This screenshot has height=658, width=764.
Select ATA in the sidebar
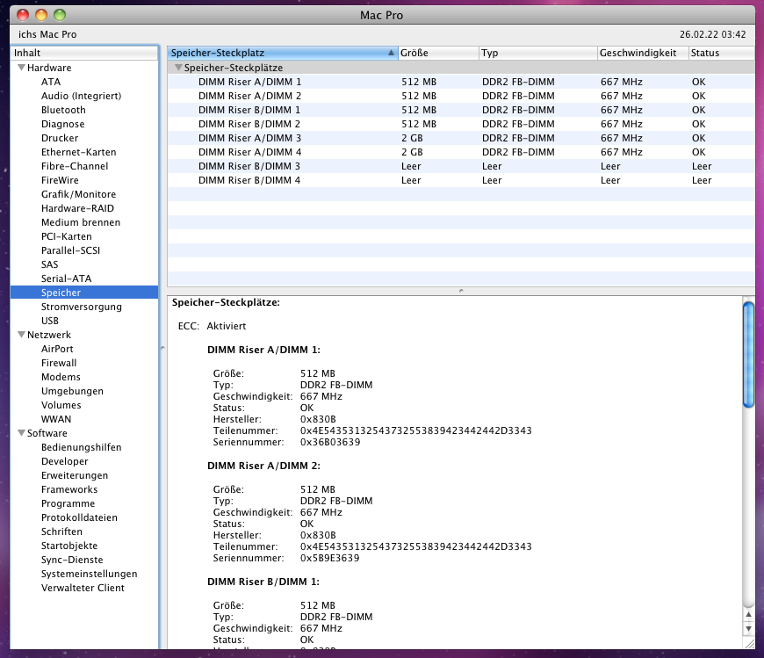pyautogui.click(x=51, y=82)
